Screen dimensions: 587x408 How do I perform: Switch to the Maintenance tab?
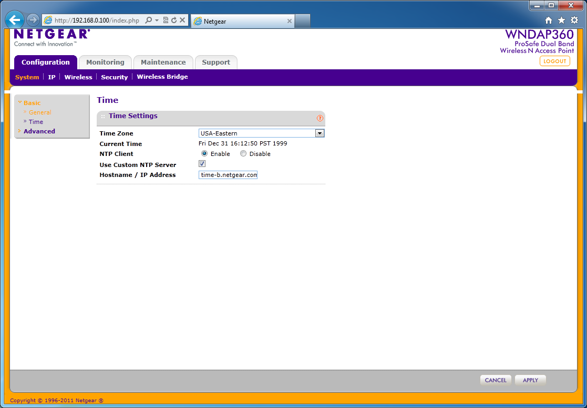(163, 62)
